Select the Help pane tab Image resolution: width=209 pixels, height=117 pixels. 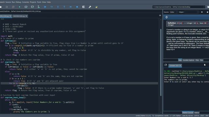[x=180, y=60]
